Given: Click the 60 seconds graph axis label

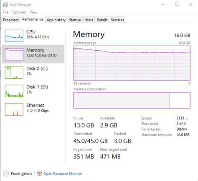Looking at the screenshot, I should [x=82, y=83].
